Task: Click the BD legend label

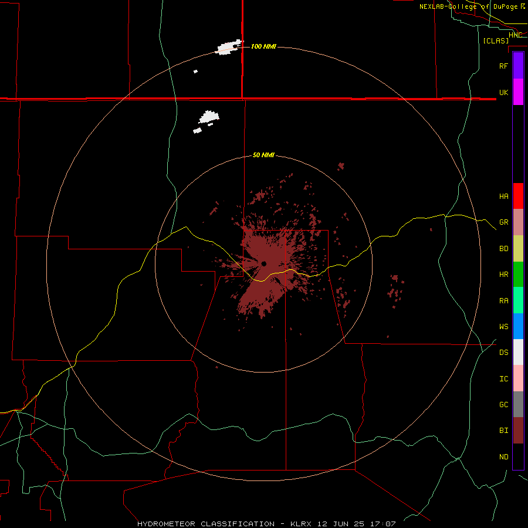Action: tap(503, 249)
